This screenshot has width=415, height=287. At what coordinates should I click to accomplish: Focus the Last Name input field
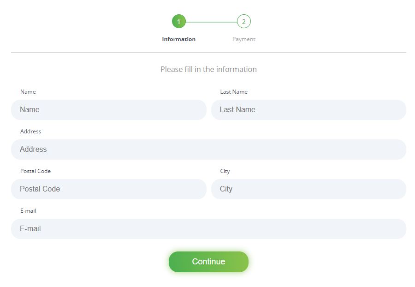pyautogui.click(x=308, y=110)
